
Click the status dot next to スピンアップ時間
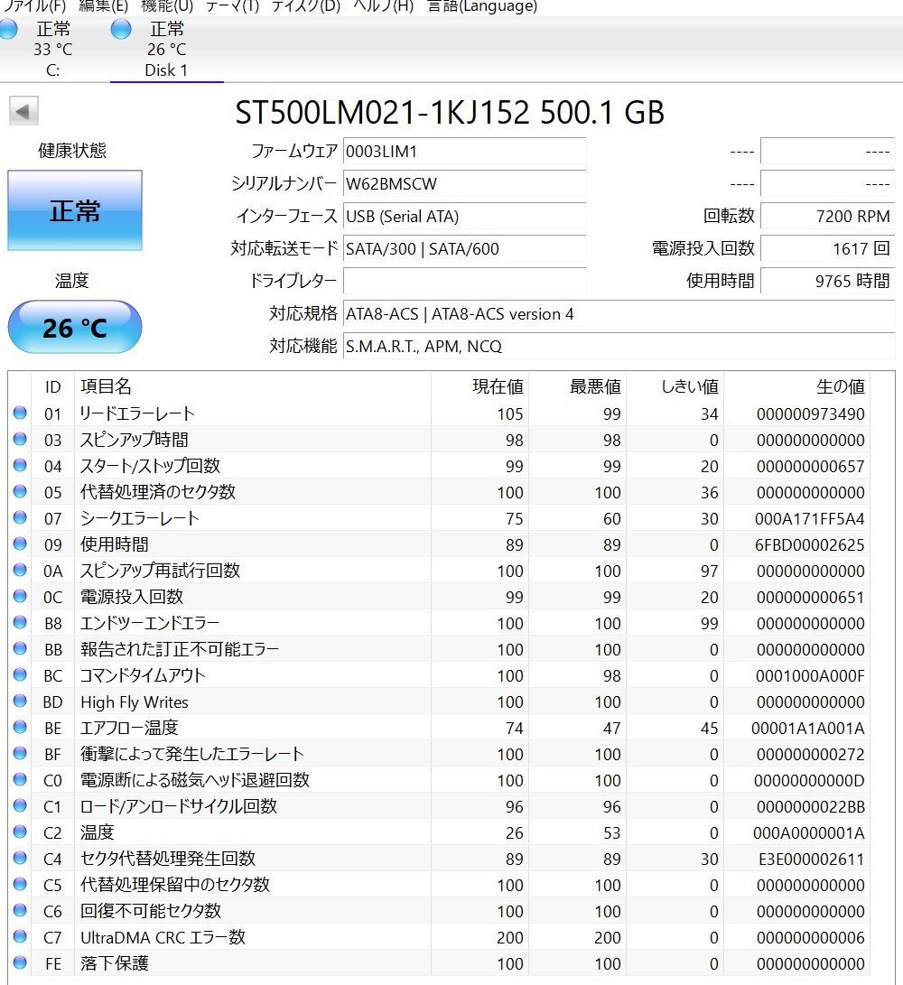pos(20,440)
